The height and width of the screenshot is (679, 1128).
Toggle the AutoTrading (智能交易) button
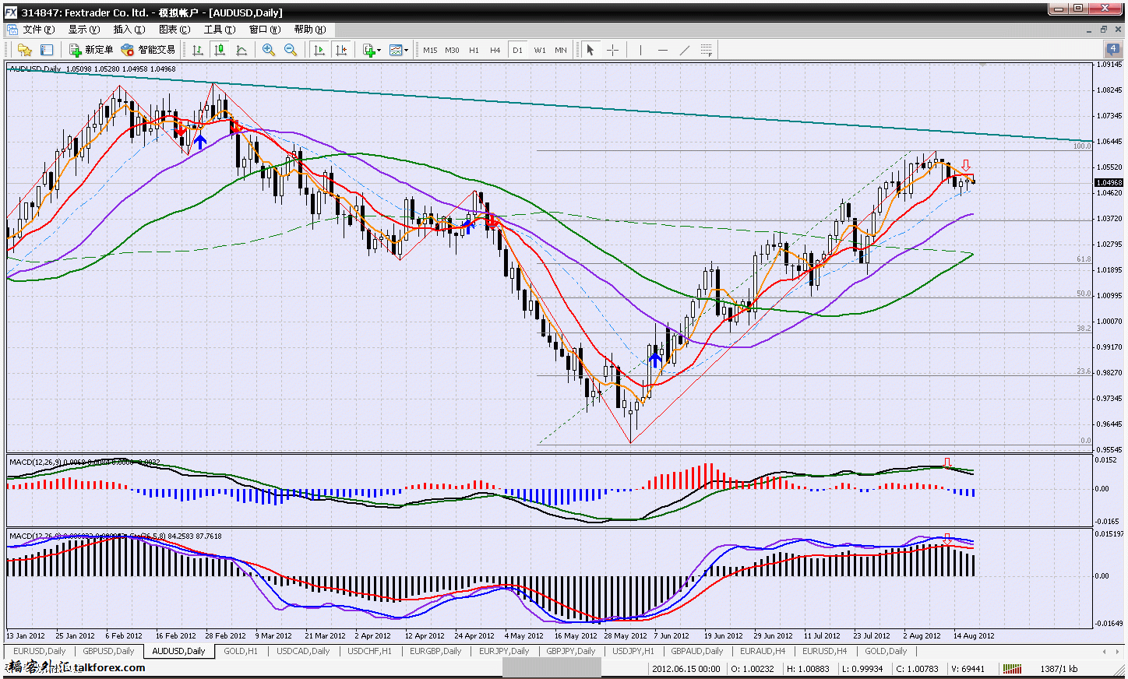point(148,50)
